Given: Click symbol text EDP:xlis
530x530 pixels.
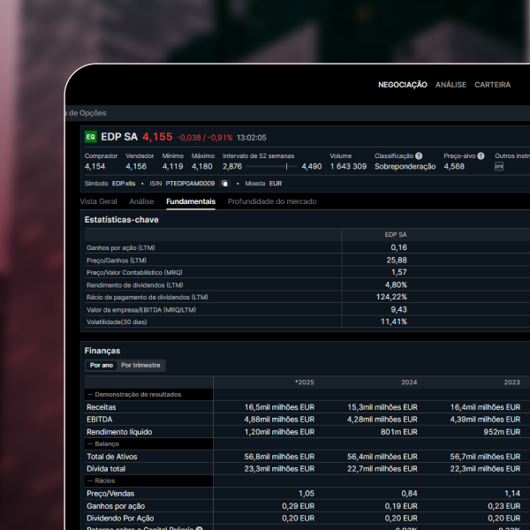Looking at the screenshot, I should click(x=124, y=184).
